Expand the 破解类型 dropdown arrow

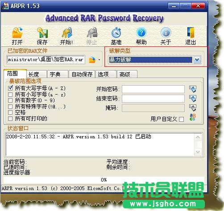[197, 60]
